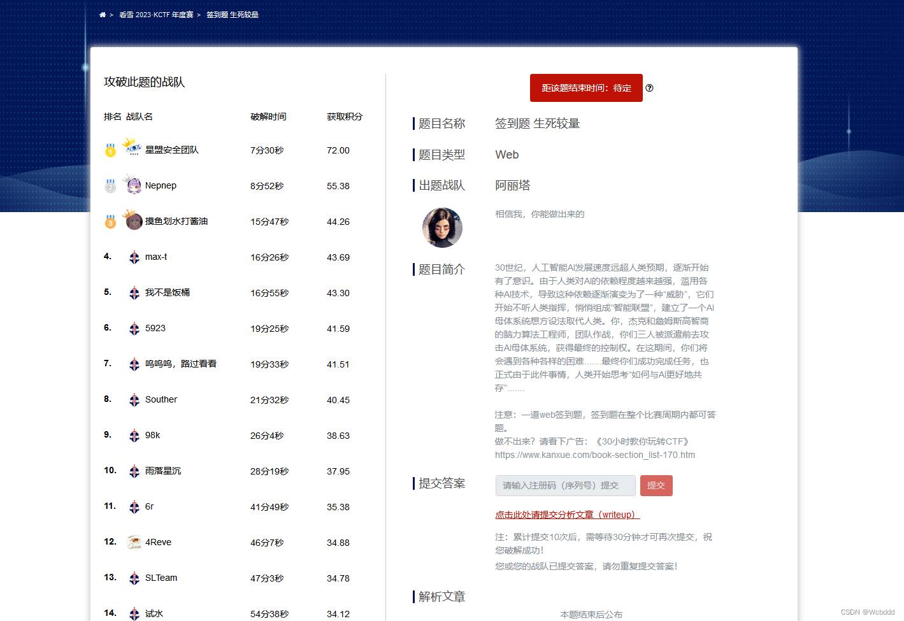Click the 相信我，你能做出来的 tagline
This screenshot has height=621, width=904.
pyautogui.click(x=540, y=214)
